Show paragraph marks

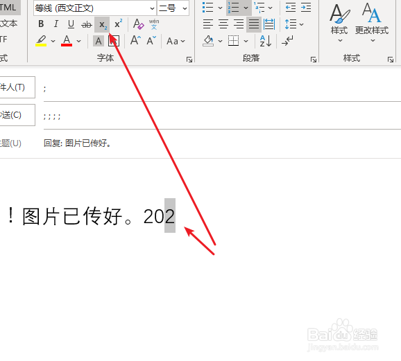point(287,41)
